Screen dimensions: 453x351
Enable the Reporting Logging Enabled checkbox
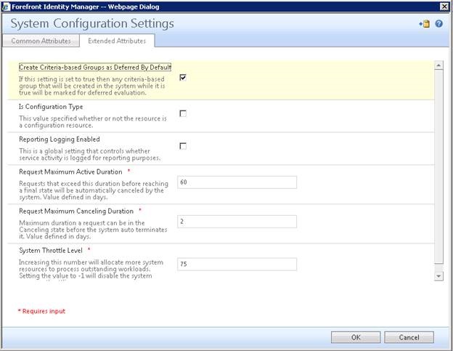[183, 146]
